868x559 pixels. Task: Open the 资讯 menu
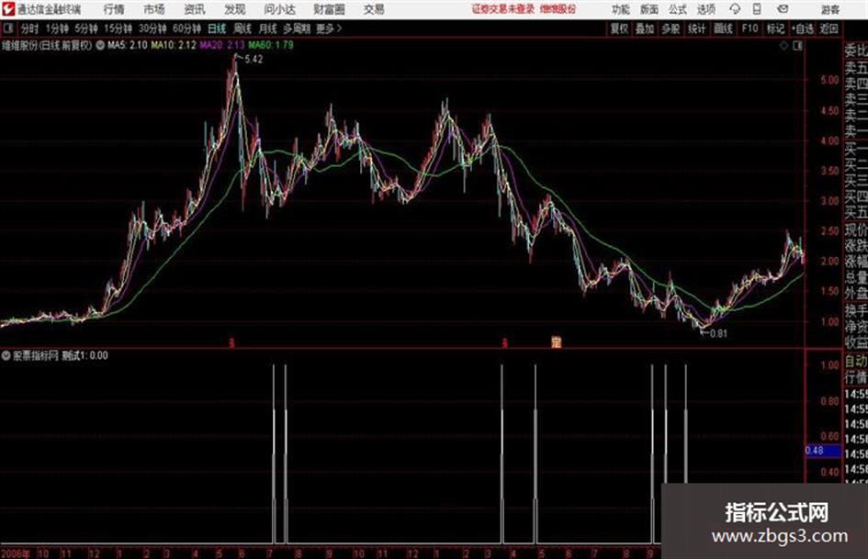tap(195, 9)
